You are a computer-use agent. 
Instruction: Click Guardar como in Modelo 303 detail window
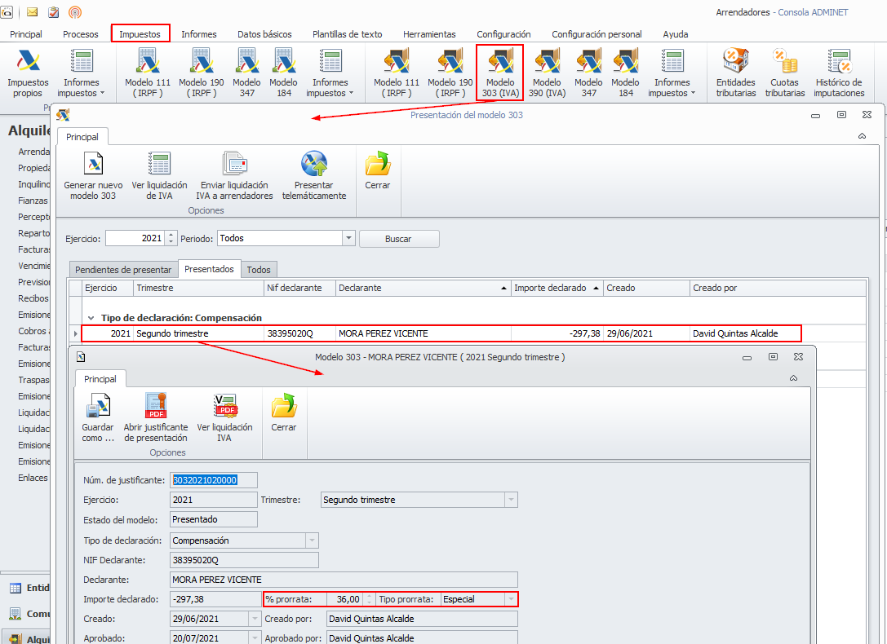click(98, 417)
